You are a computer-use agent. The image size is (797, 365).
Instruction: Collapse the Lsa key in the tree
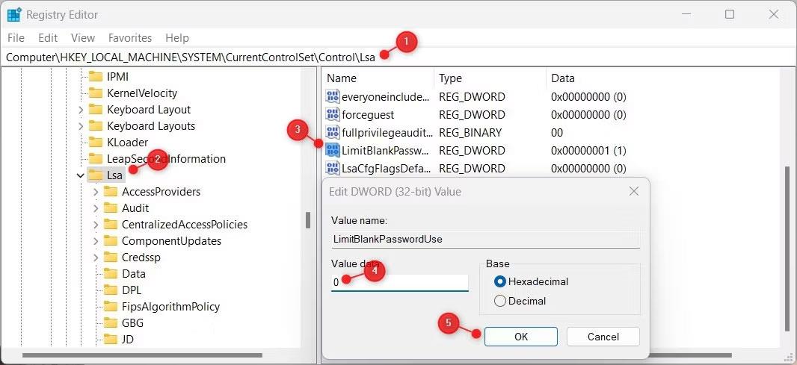(80, 175)
